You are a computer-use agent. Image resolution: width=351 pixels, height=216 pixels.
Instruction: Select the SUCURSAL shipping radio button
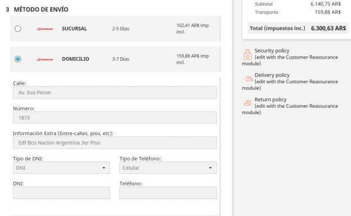click(x=18, y=29)
